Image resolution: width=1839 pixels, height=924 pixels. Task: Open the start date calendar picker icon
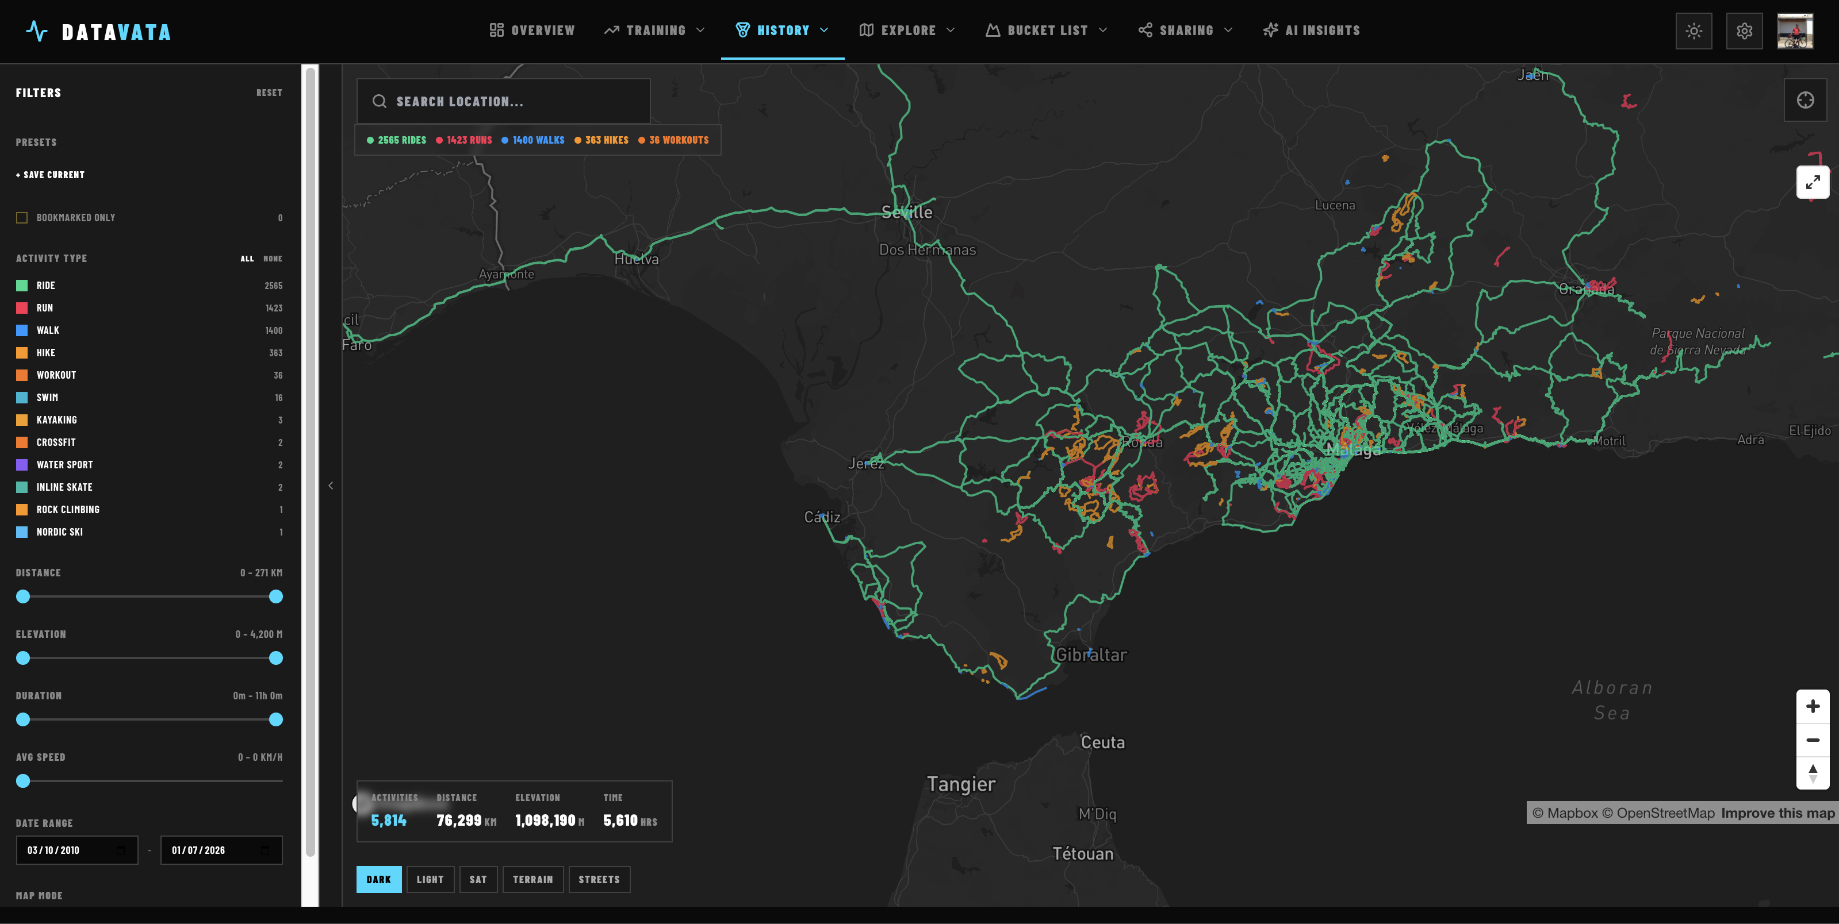121,850
